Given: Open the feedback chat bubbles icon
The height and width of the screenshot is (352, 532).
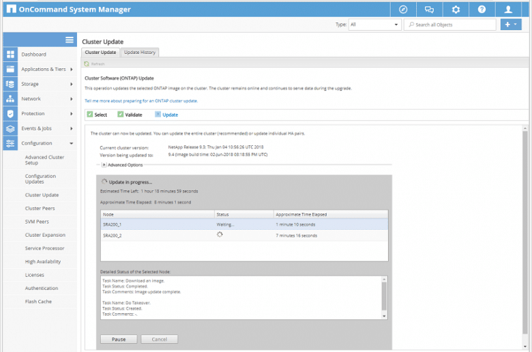Looking at the screenshot, I should 429,10.
